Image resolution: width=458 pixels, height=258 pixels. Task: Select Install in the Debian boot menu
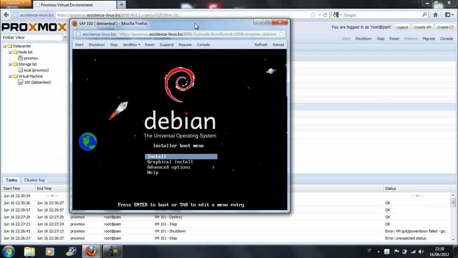[x=181, y=157]
